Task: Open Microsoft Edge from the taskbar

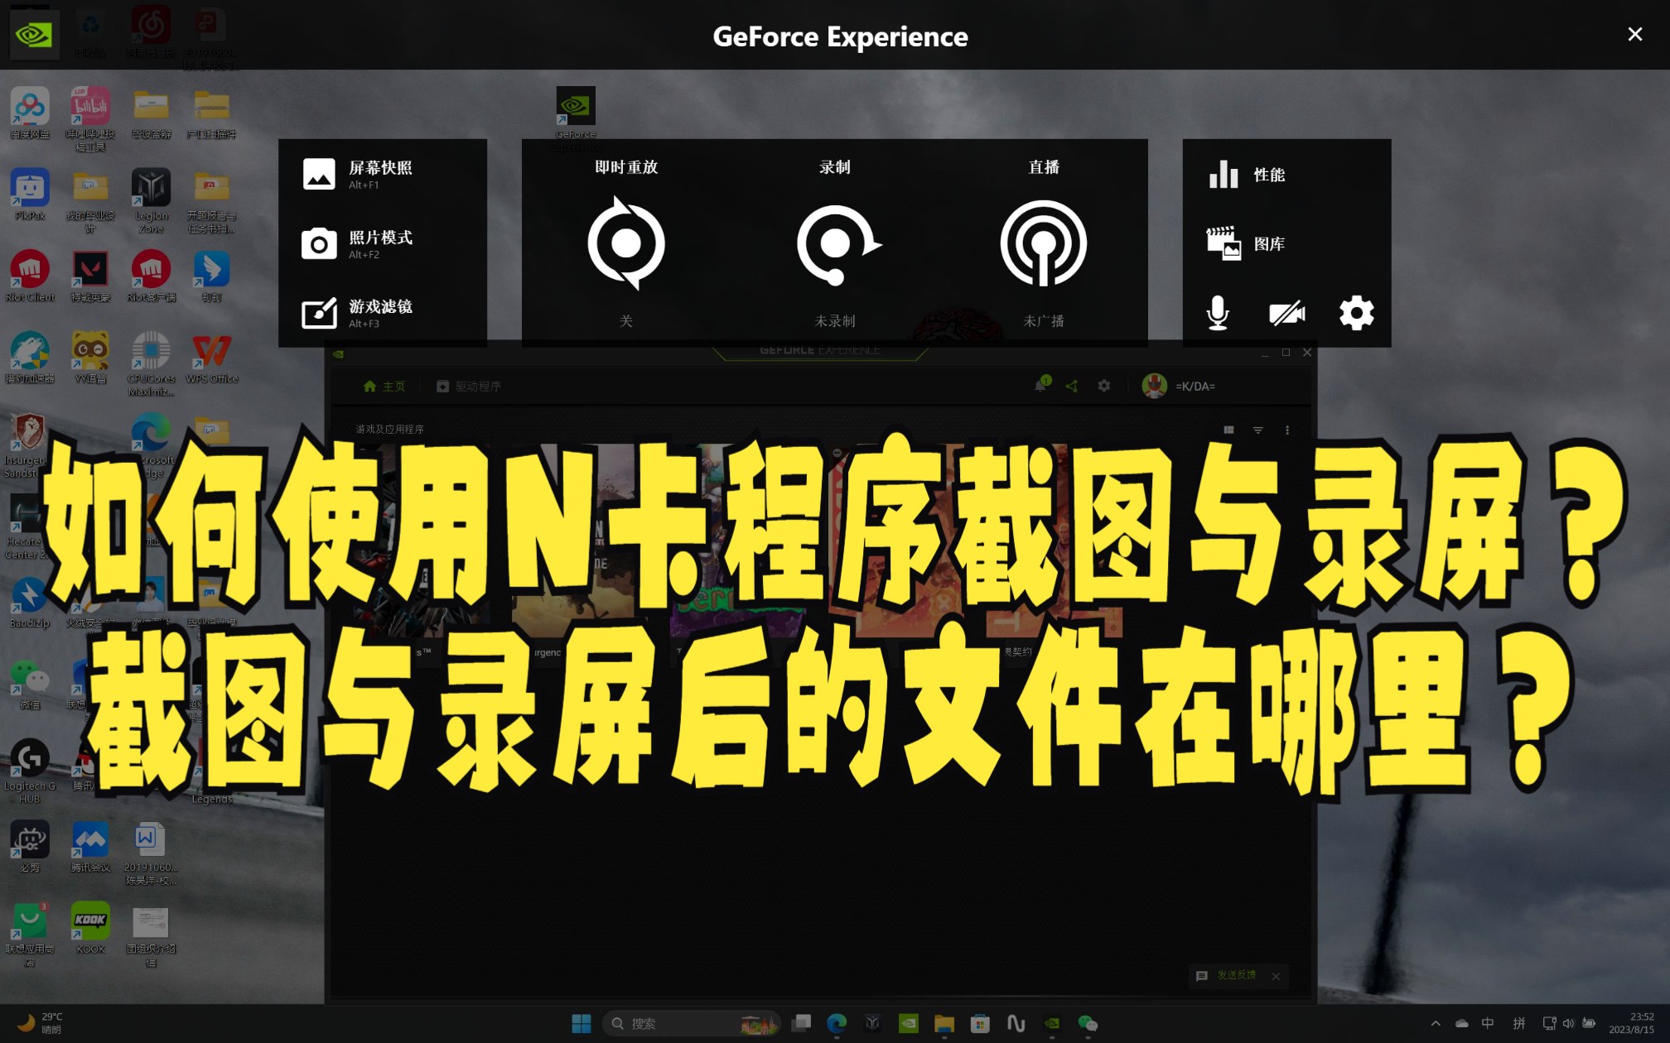Action: click(837, 1023)
